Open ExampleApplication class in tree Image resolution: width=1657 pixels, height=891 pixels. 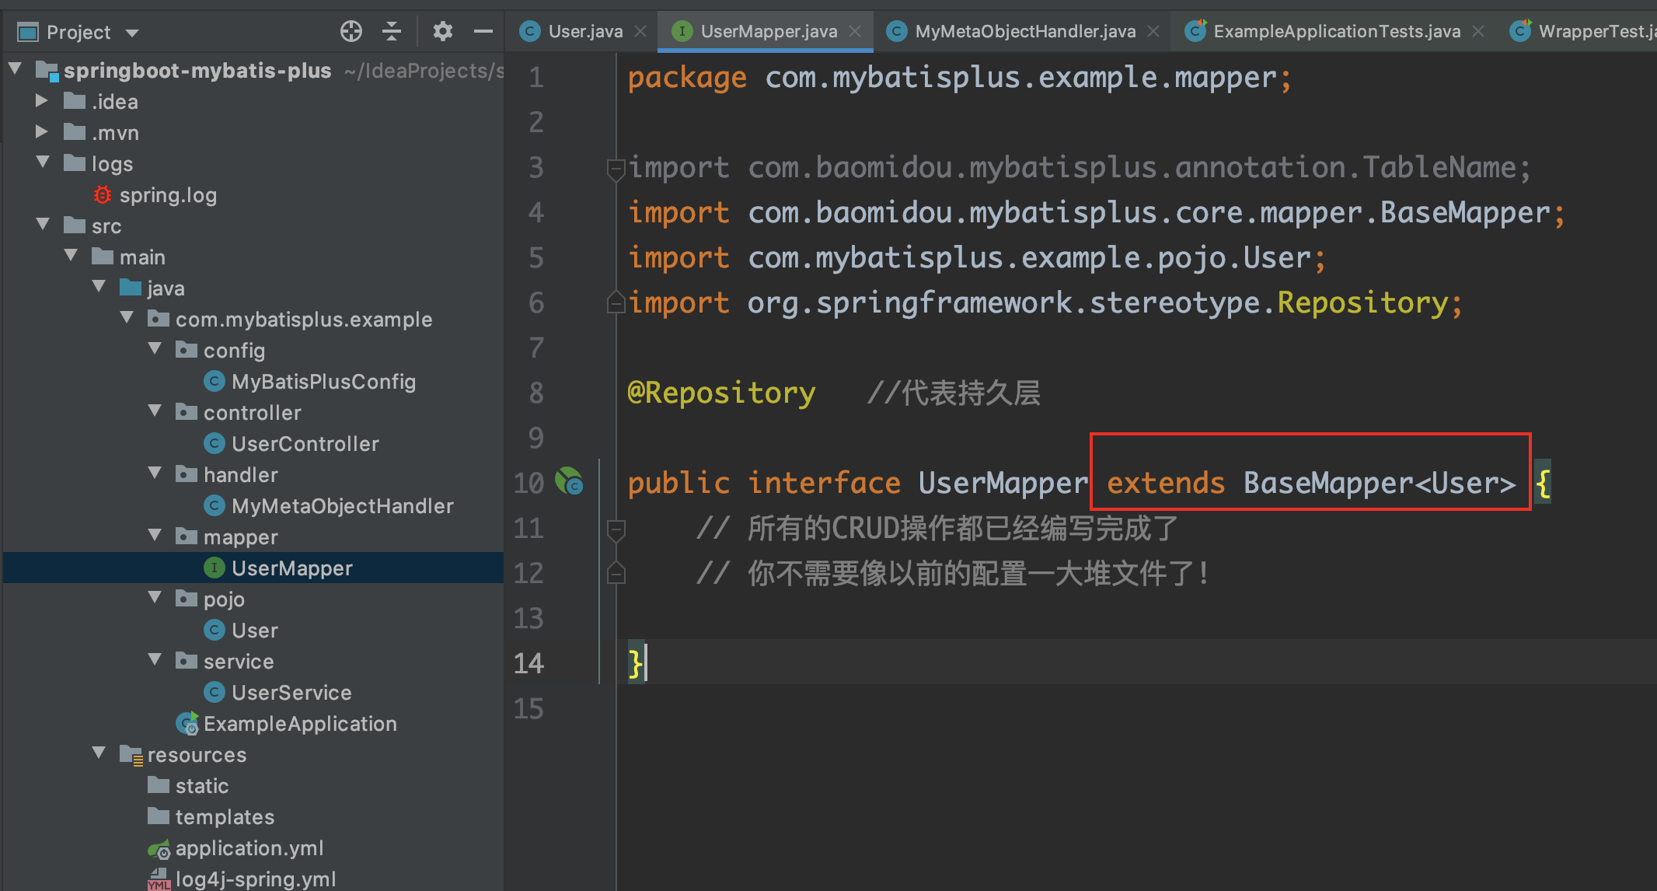tap(300, 724)
